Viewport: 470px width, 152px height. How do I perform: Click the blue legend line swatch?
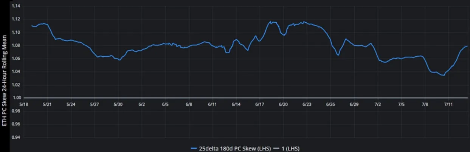pos(194,149)
